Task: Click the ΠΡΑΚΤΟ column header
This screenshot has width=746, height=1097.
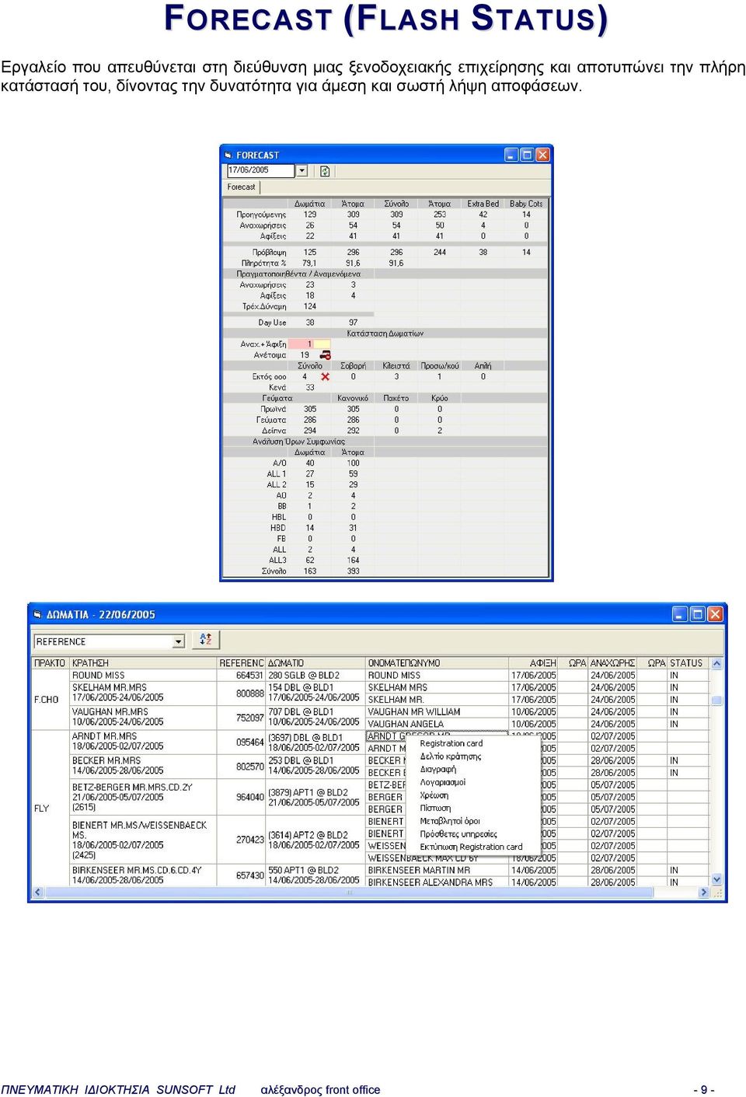Action: (50, 663)
